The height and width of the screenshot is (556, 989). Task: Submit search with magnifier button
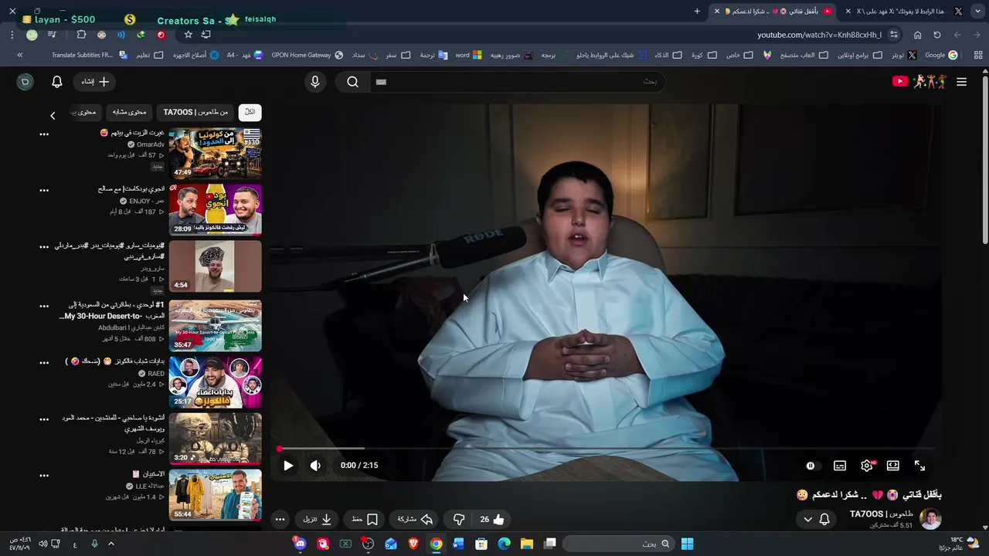(352, 82)
